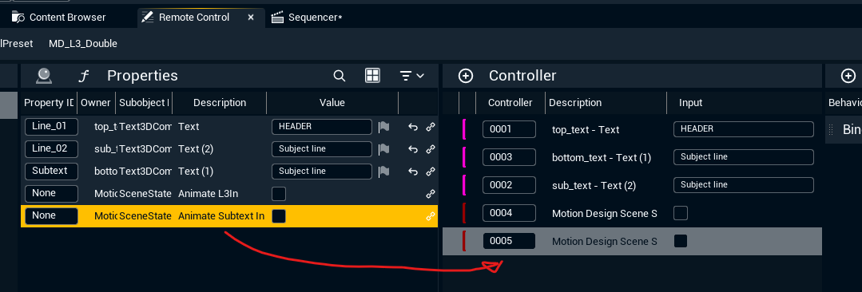The width and height of the screenshot is (862, 292).
Task: Click the Controller column header
Action: [x=510, y=103]
